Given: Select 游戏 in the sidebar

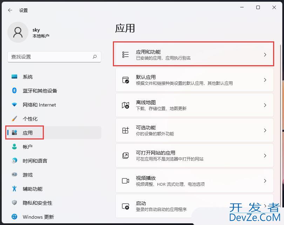Looking at the screenshot, I should (54, 175).
